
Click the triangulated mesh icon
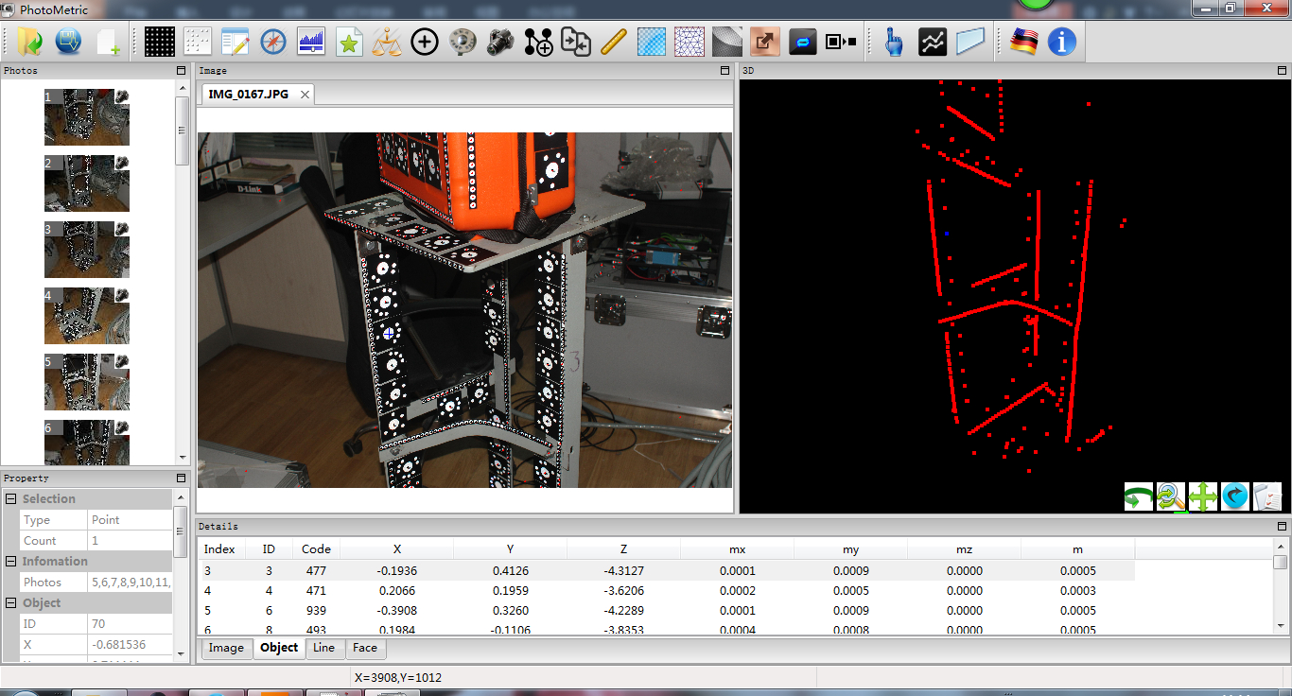click(690, 42)
